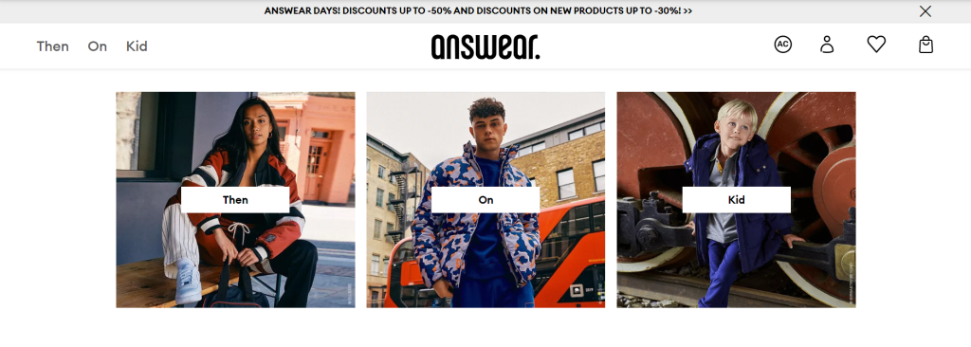Select On in the top navigation
971x347 pixels.
pos(98,46)
